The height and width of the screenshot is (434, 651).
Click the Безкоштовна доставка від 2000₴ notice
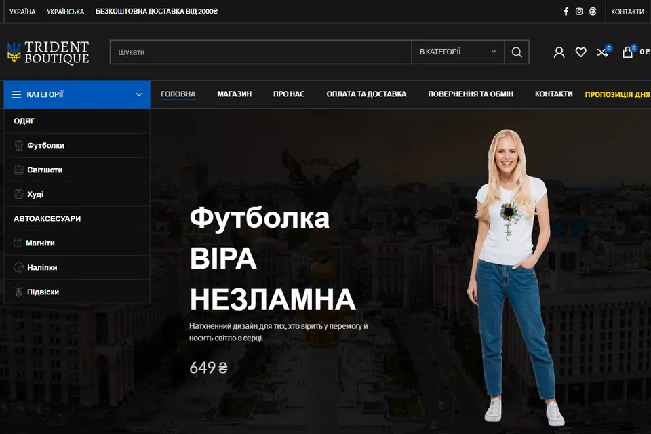157,12
